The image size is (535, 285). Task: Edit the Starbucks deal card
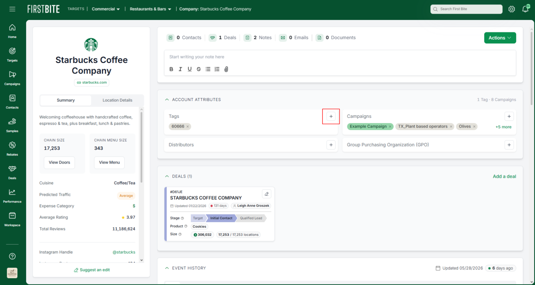coord(266,194)
